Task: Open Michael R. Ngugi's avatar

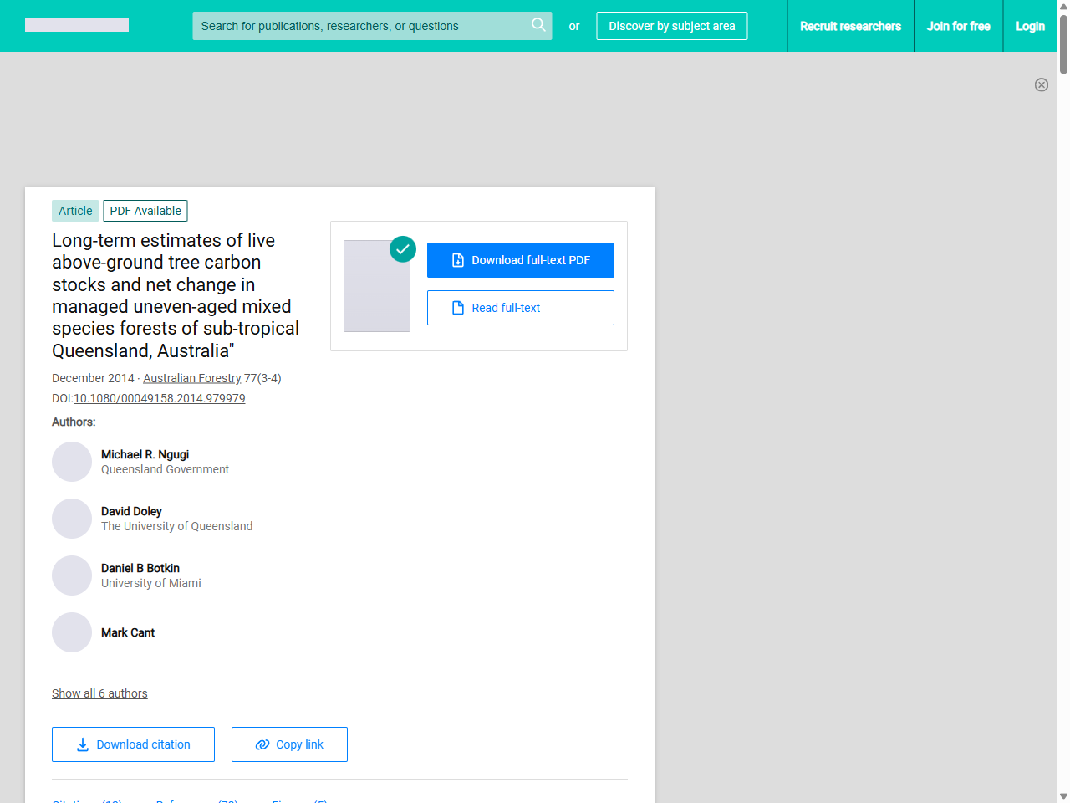Action: [x=72, y=462]
